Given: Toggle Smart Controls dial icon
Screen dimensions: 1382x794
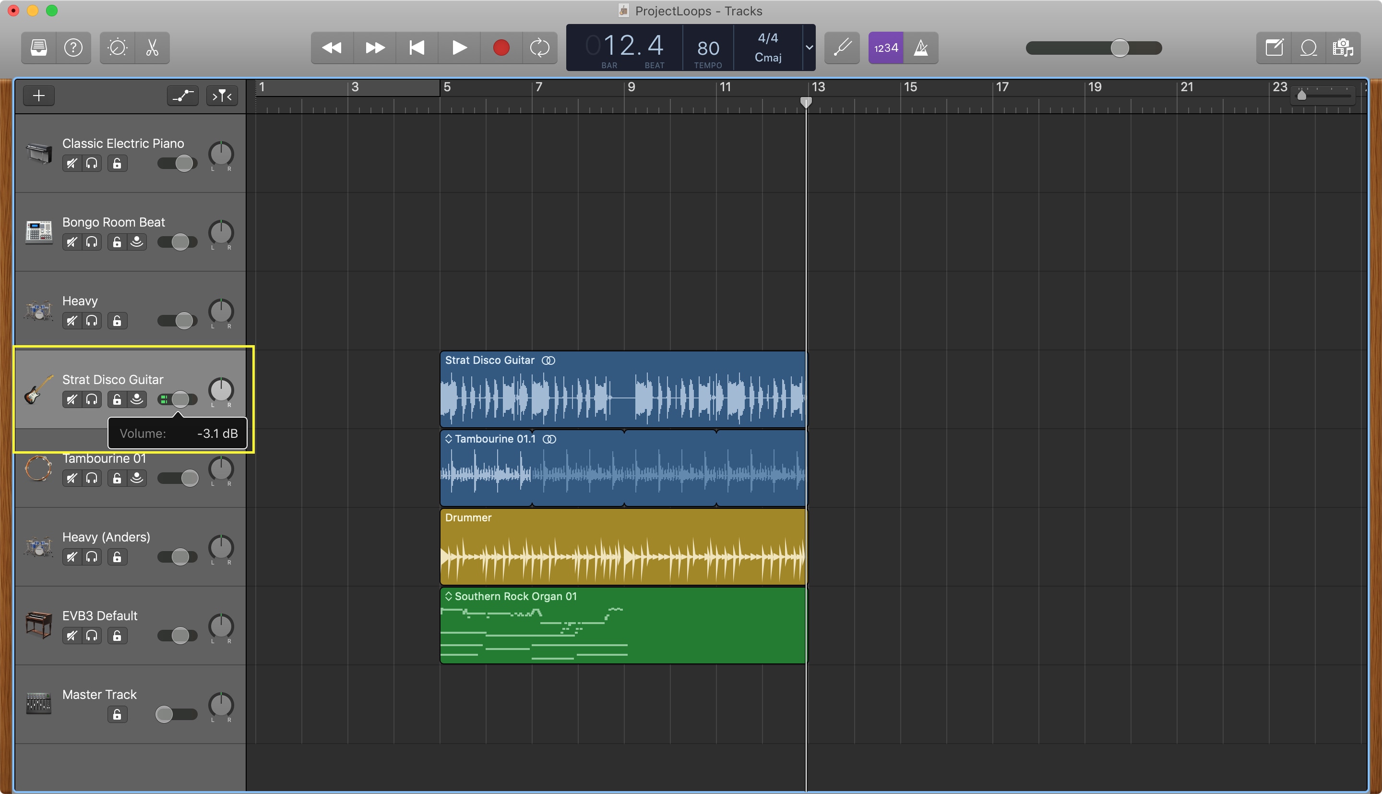Looking at the screenshot, I should 117,48.
